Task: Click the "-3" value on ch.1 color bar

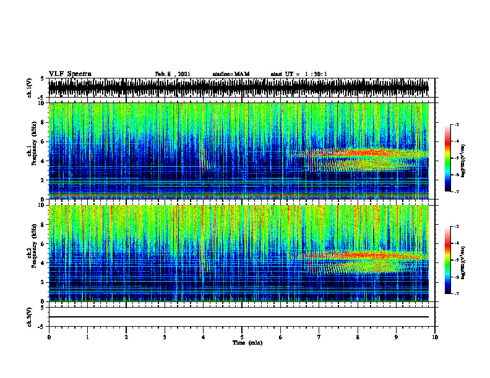Action: point(457,124)
